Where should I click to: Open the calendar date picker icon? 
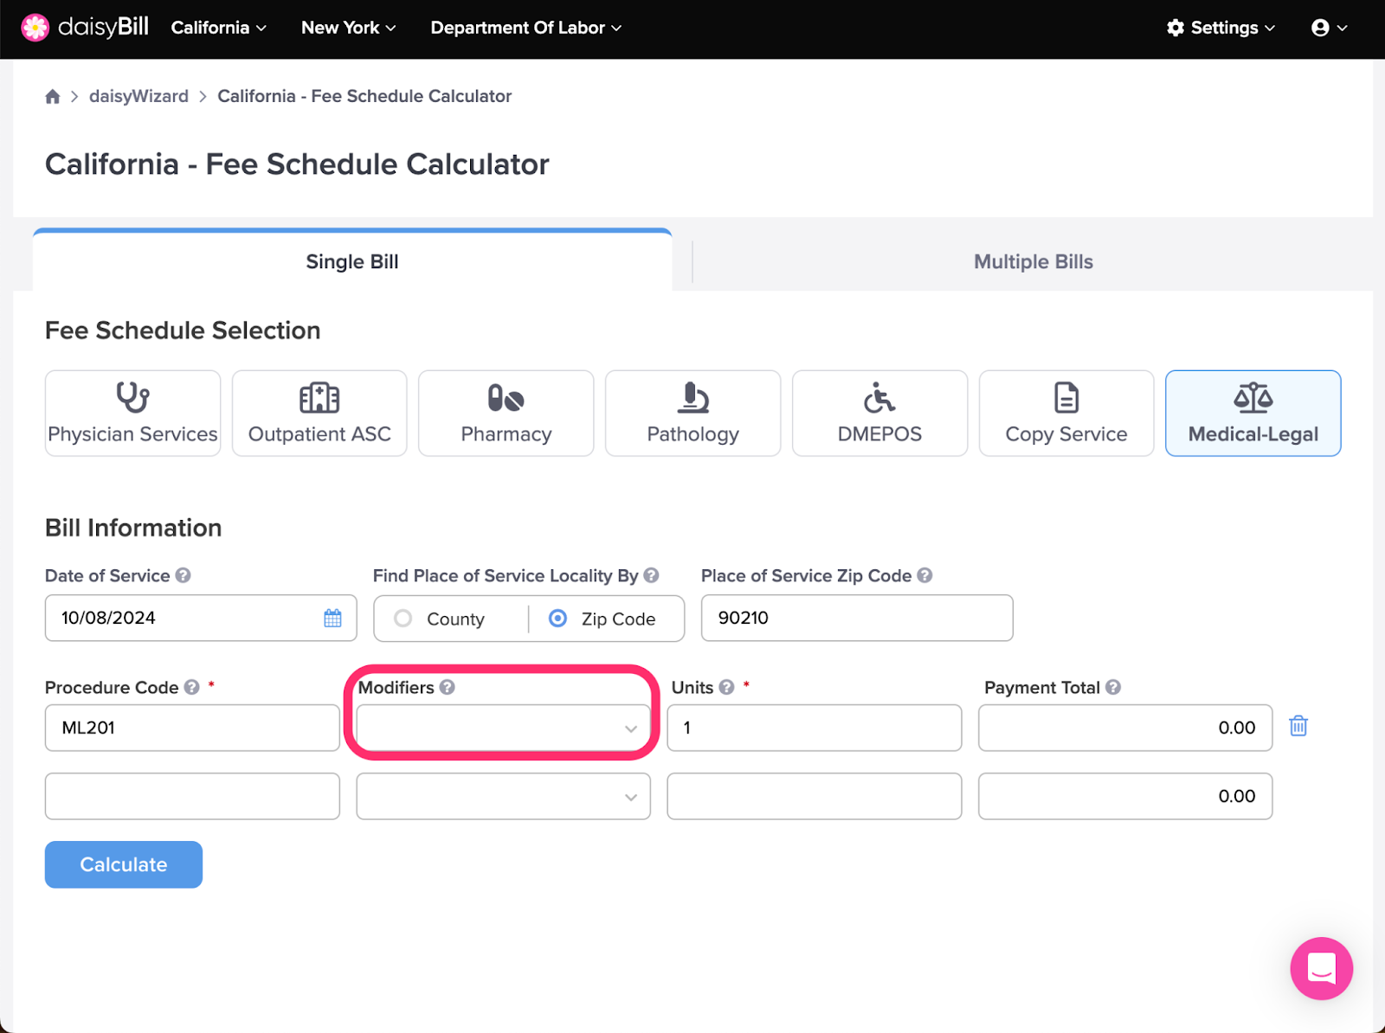tap(332, 618)
